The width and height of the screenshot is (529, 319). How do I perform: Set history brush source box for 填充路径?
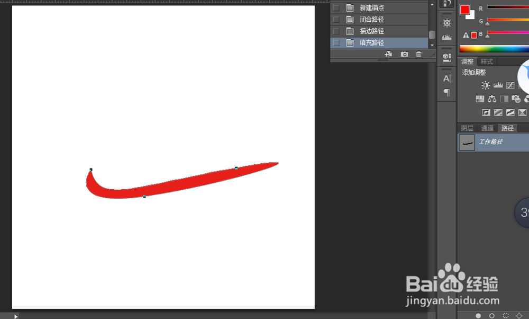(336, 42)
